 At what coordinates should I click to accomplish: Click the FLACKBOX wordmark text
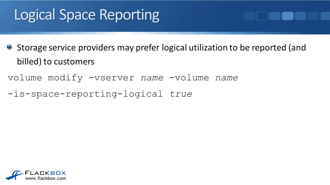pos(45,173)
